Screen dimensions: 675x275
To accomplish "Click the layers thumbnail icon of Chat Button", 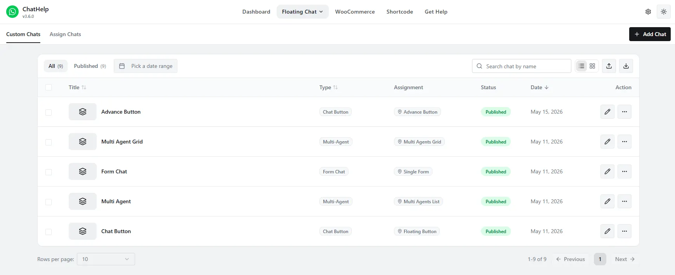I will pos(83,231).
